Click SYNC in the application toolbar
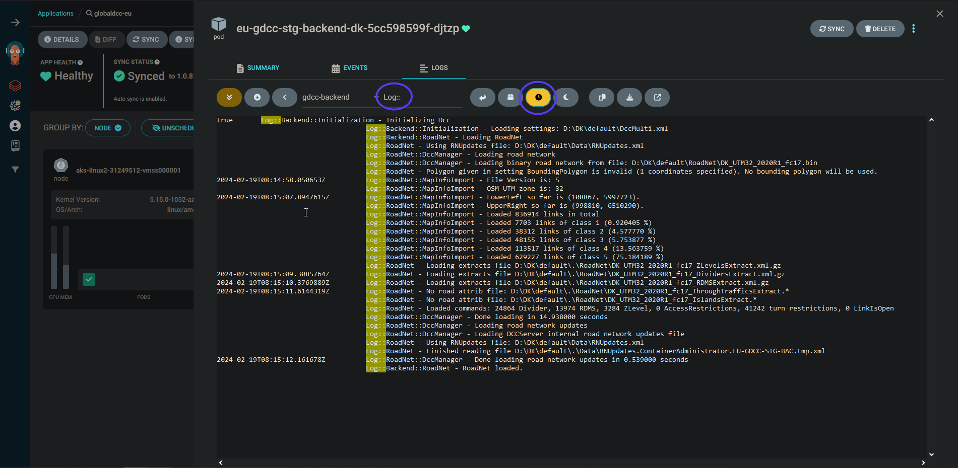 [146, 39]
